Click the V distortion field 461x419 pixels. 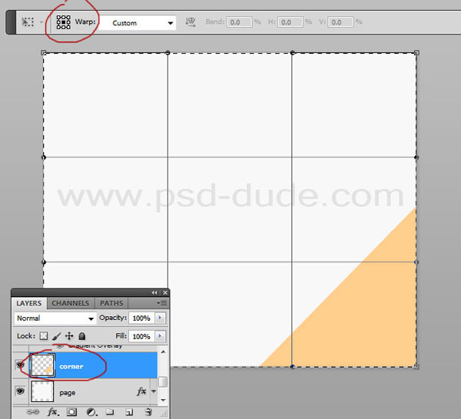click(340, 22)
